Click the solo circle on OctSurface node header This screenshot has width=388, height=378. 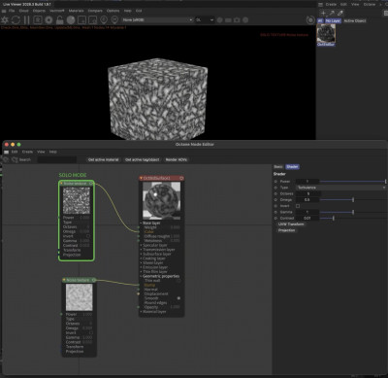181,178
